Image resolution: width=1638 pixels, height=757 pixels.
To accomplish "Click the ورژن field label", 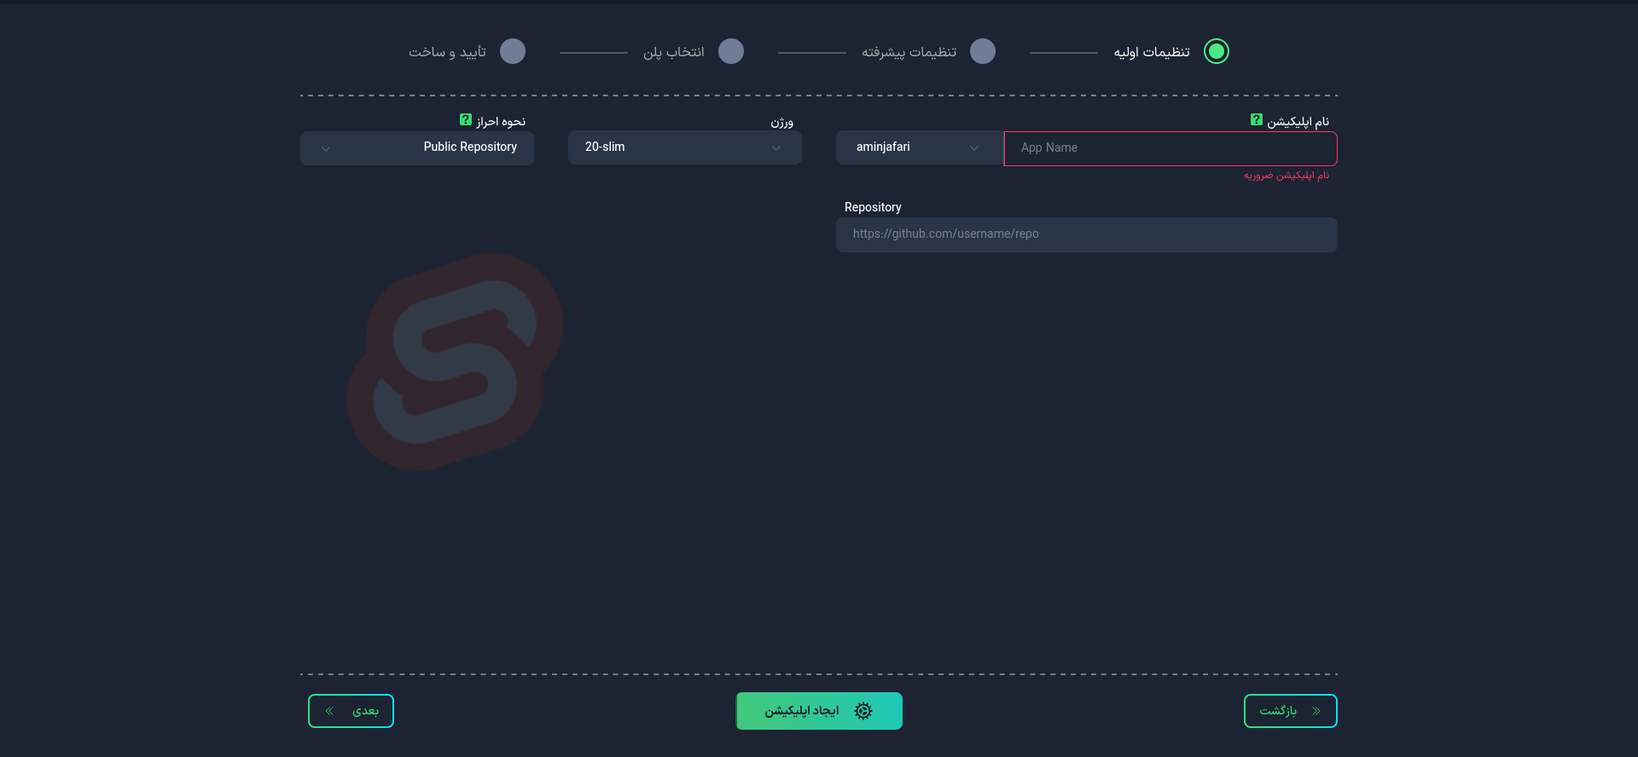I will [x=782, y=122].
